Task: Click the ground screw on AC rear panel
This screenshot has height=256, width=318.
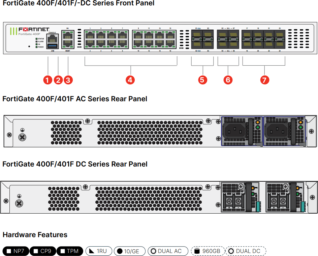Action: click(x=22, y=137)
